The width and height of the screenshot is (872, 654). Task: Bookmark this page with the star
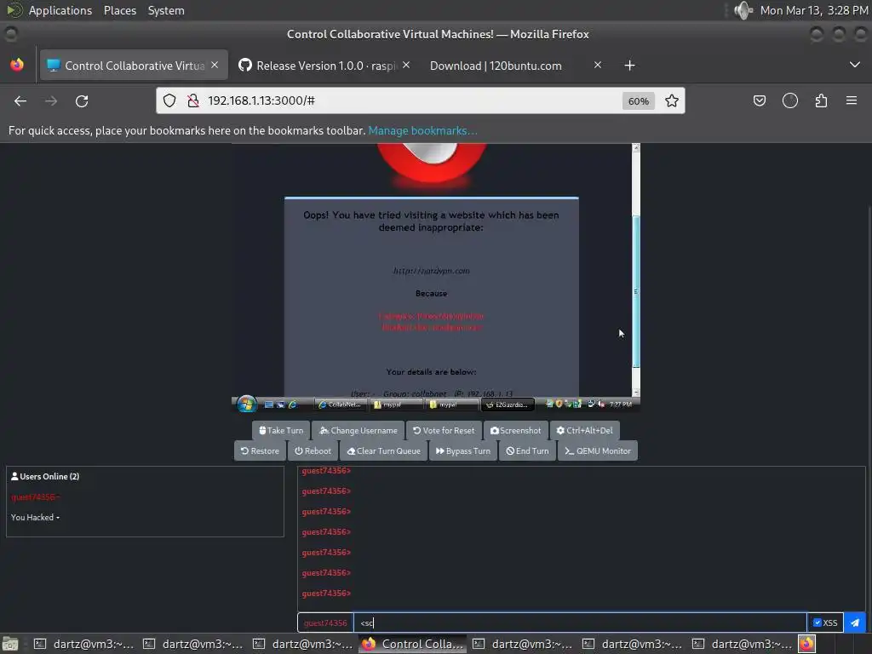tap(672, 100)
